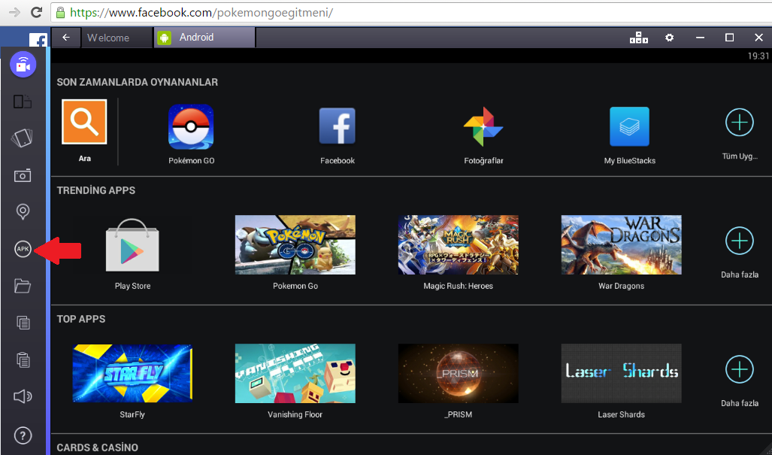Launch the Pokémon GO app icon
This screenshot has width=772, height=455.
click(x=191, y=127)
